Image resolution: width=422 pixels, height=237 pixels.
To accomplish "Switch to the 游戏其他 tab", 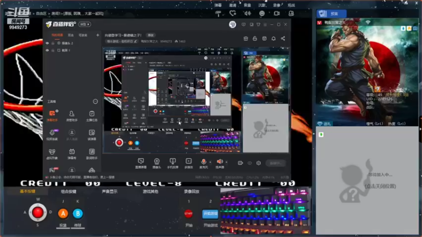I will [150, 191].
